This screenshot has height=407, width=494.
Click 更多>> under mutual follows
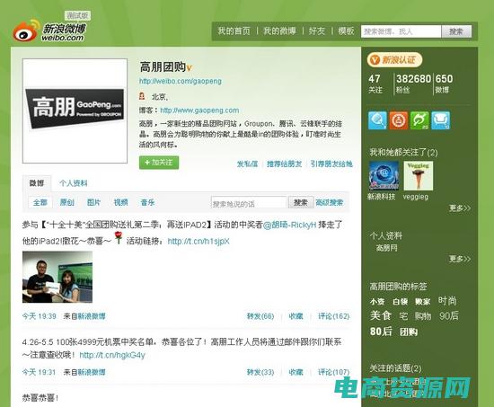tap(460, 208)
